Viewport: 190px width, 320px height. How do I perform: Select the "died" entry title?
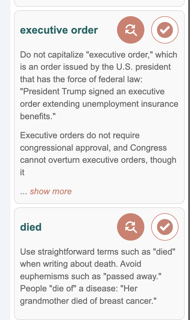click(x=31, y=227)
